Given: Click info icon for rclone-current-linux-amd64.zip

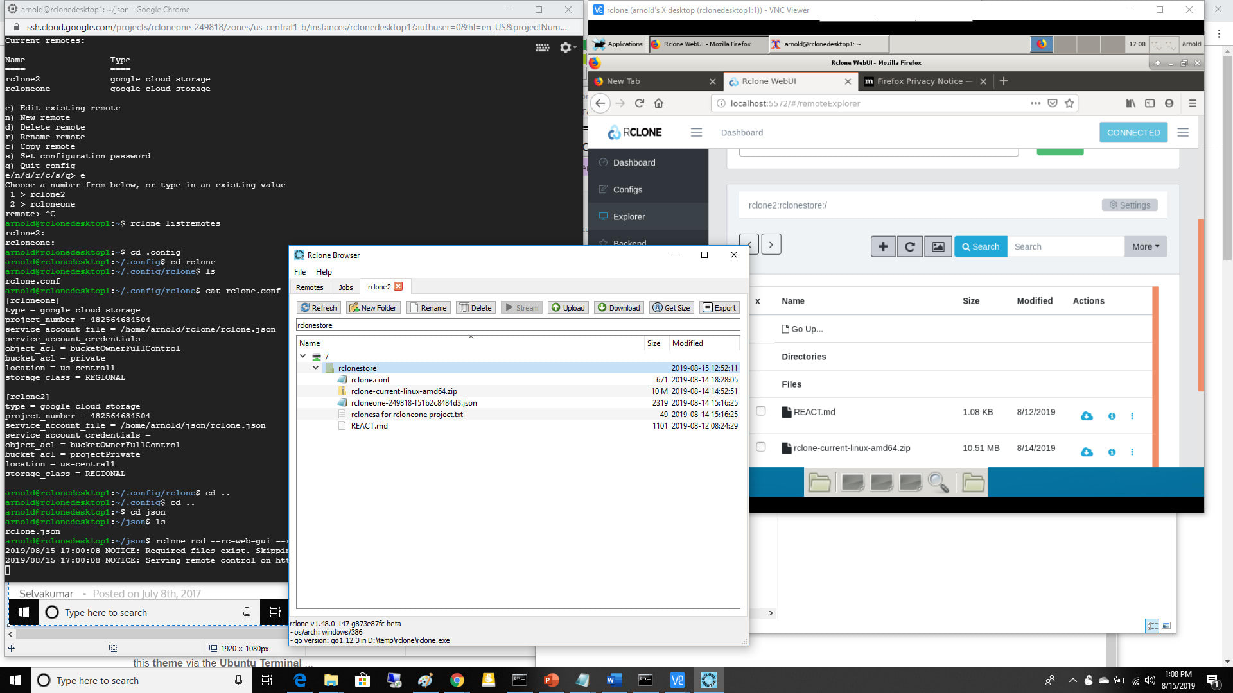Looking at the screenshot, I should (x=1112, y=452).
